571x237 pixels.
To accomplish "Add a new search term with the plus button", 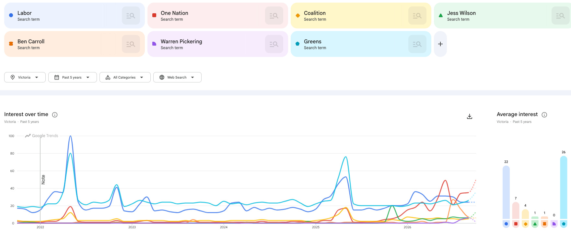I will (x=440, y=44).
